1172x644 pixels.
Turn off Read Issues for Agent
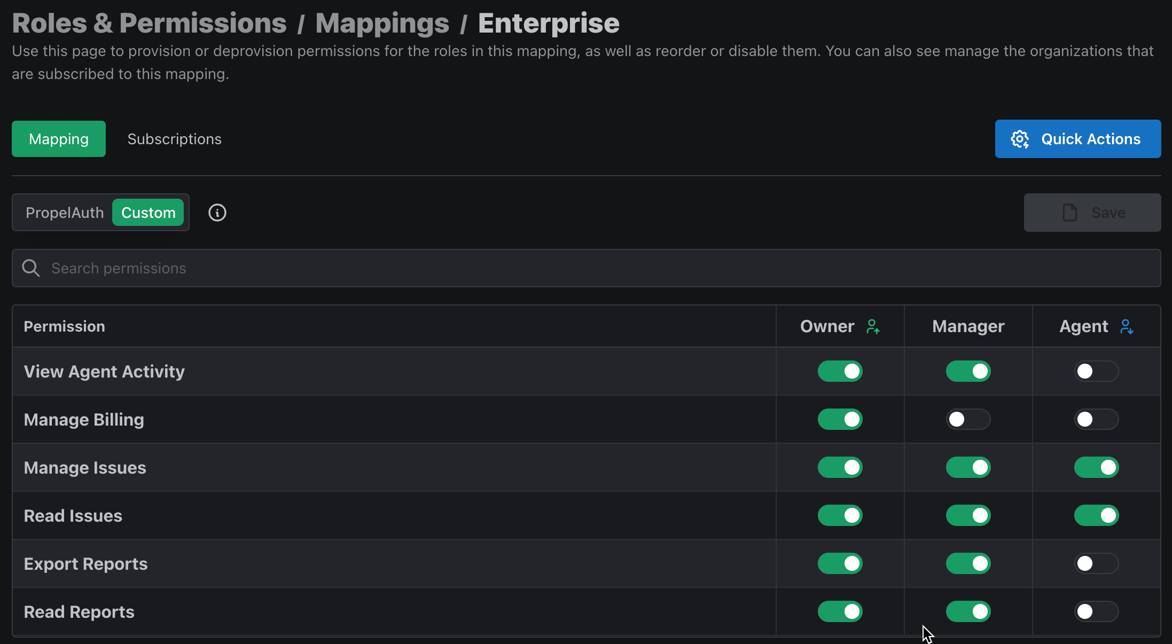tap(1096, 515)
